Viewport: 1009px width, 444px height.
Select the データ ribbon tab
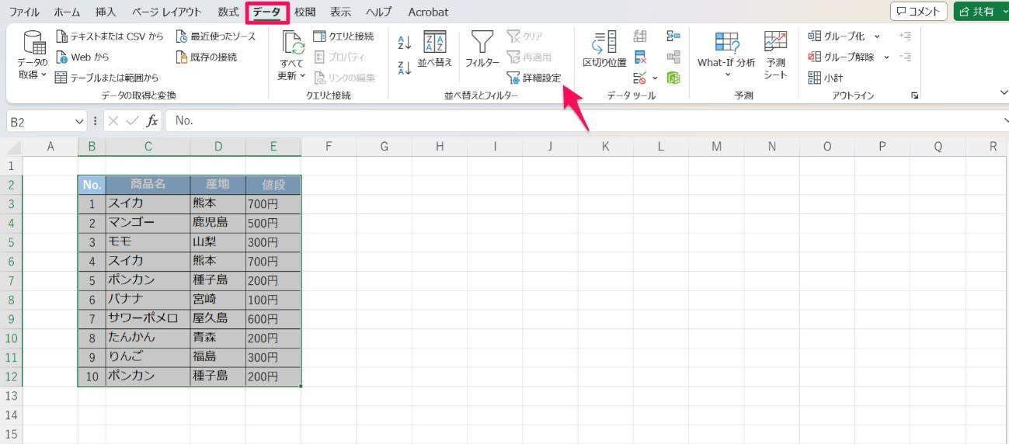point(267,12)
